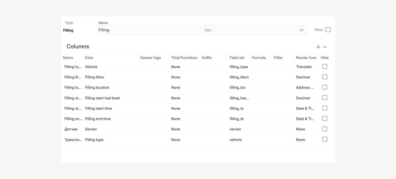Tick Hide checkbox for vehicle row
Screen dimensions: 396x179
coord(325,139)
